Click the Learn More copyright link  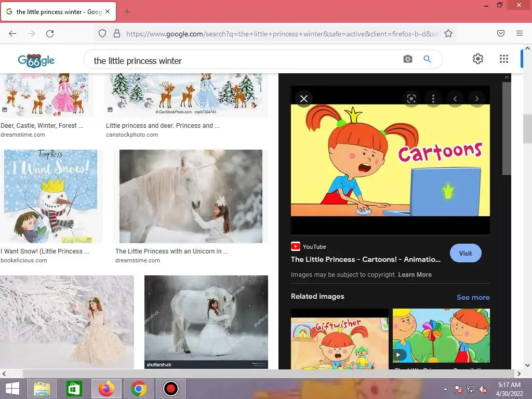coord(415,274)
